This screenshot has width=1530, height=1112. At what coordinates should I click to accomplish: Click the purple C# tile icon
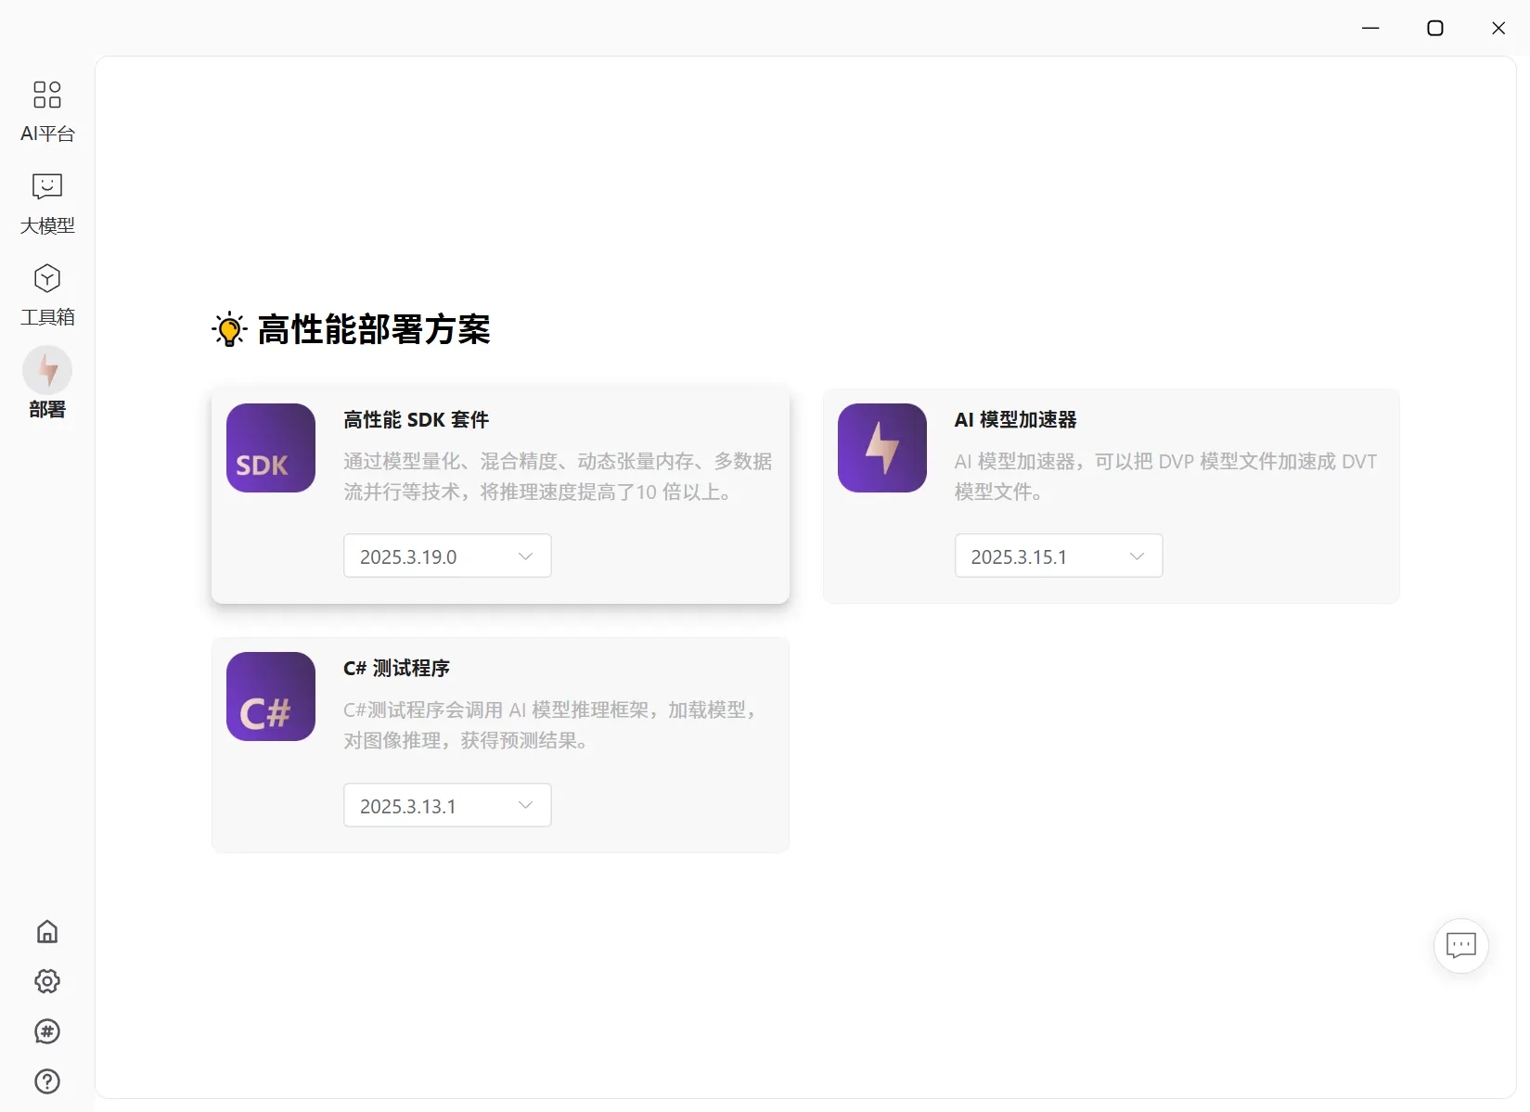271,697
